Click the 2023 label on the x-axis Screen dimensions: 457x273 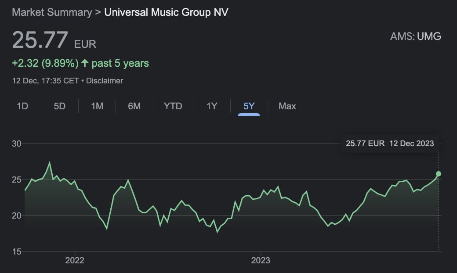pyautogui.click(x=261, y=260)
